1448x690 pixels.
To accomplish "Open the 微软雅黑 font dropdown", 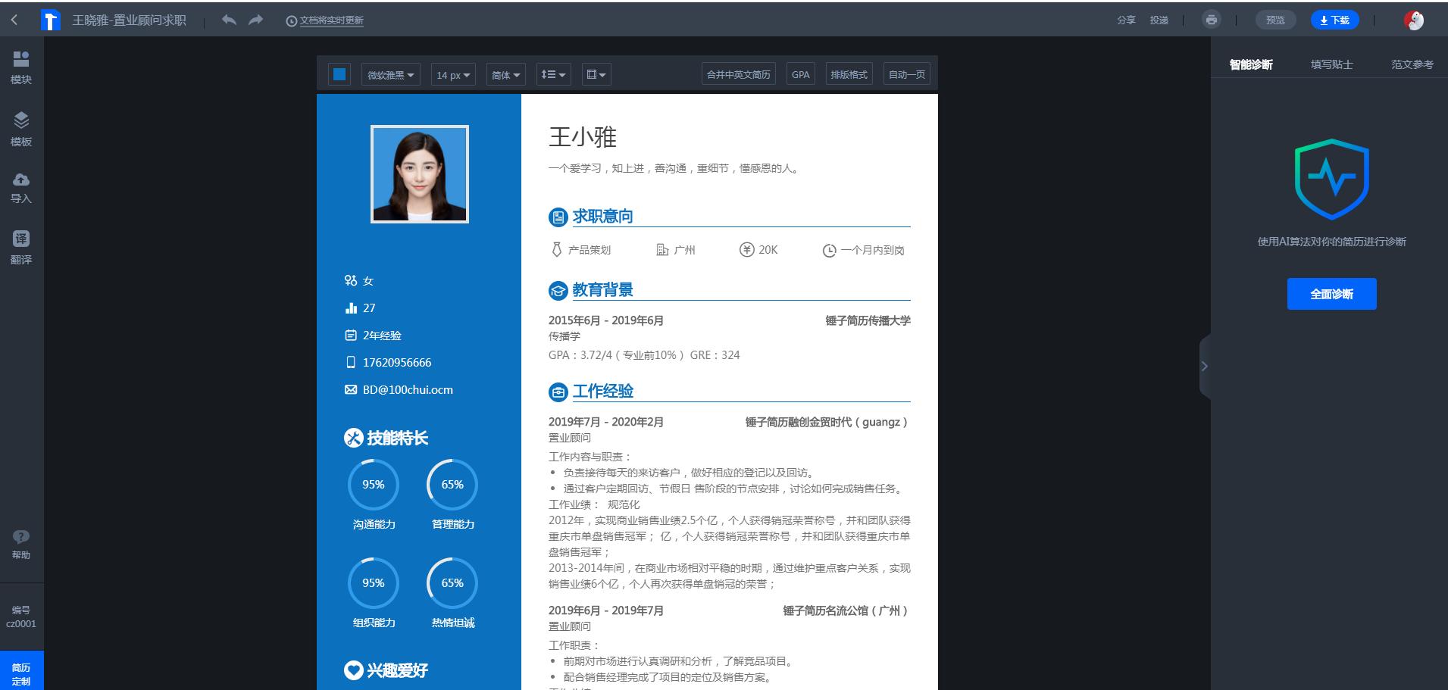I will click(x=389, y=74).
